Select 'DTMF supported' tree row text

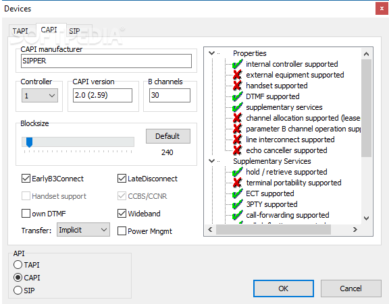coord(273,96)
